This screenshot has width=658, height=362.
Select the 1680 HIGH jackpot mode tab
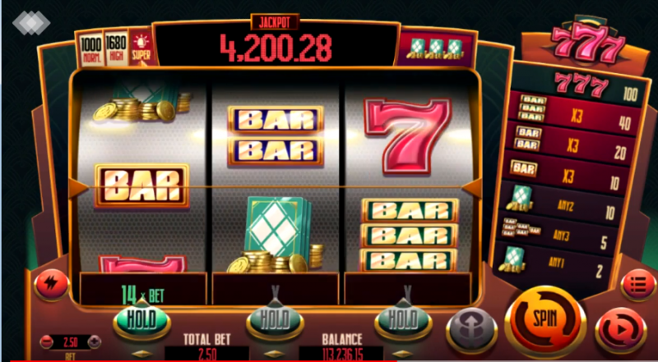click(x=116, y=49)
